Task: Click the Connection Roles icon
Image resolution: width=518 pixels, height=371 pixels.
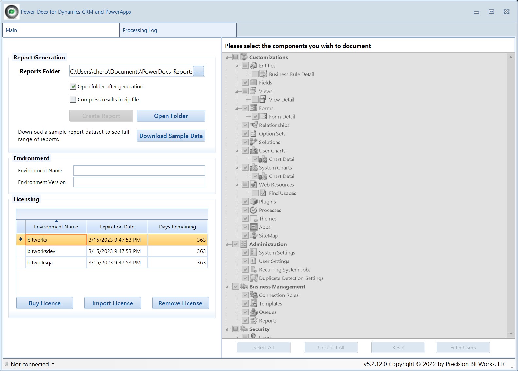Action: coord(253,295)
